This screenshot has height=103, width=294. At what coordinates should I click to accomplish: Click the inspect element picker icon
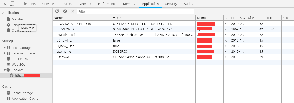coord(5,4)
